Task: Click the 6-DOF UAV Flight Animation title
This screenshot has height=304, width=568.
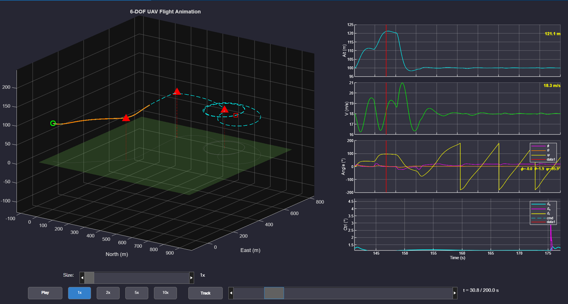Action: click(x=165, y=12)
